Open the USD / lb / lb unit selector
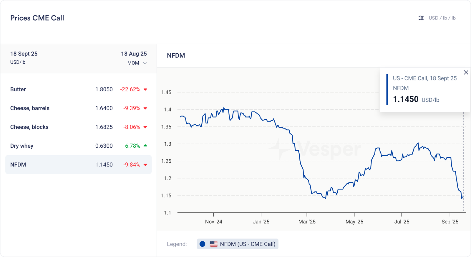 (442, 18)
